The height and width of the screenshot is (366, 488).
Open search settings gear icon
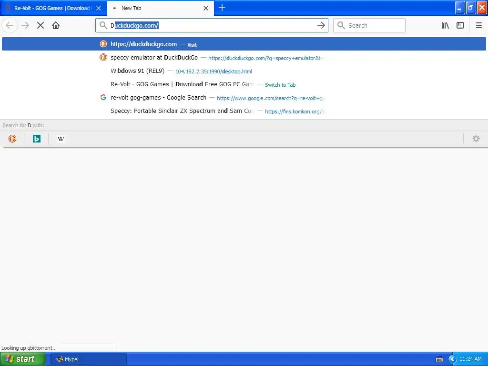(x=476, y=139)
